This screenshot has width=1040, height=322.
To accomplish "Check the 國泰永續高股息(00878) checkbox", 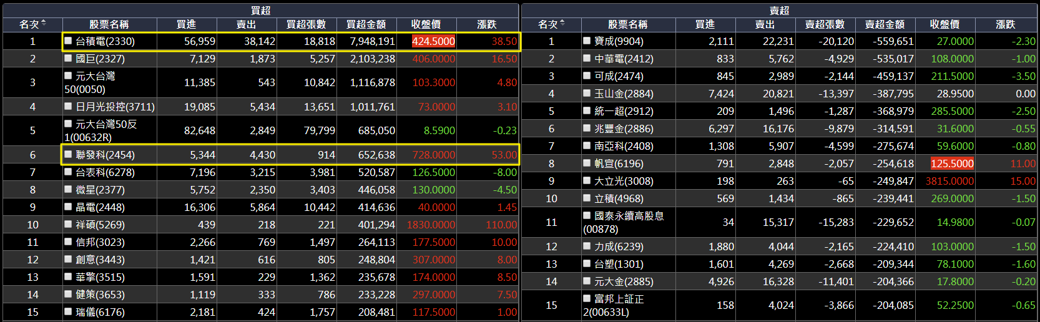I will coord(587,215).
